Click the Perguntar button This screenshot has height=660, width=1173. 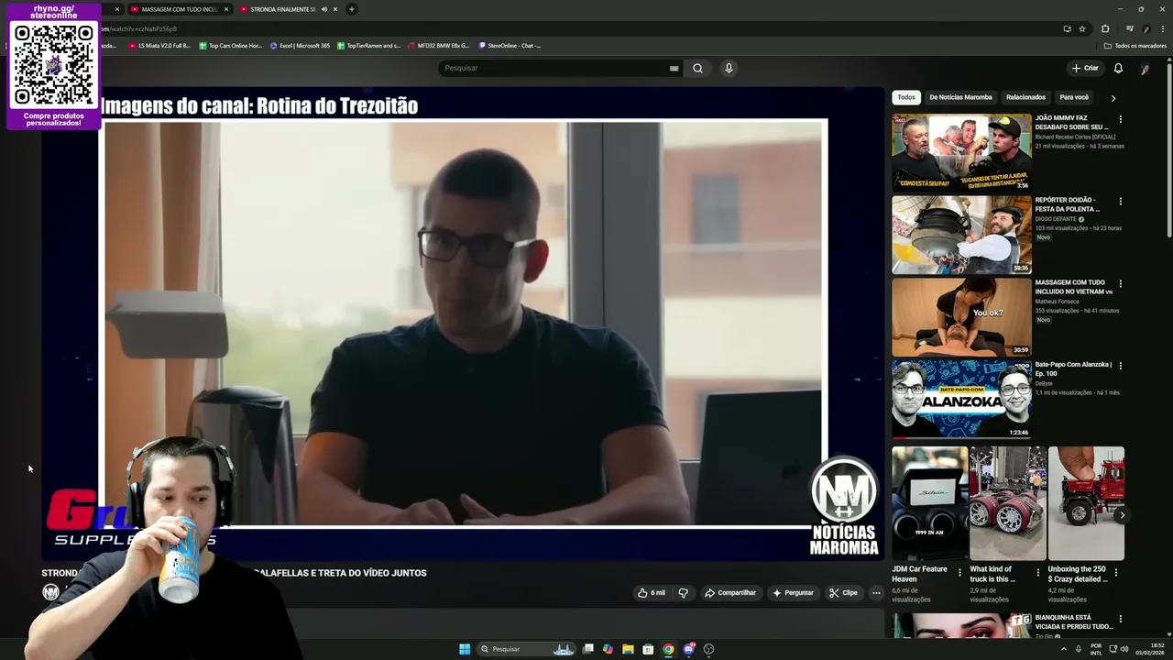click(793, 593)
